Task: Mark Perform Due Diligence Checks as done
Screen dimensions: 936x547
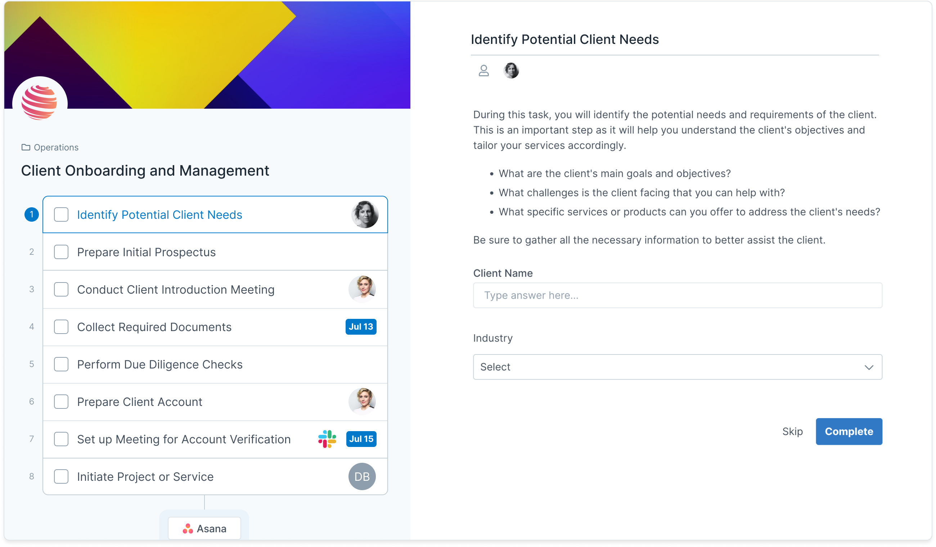Action: [61, 364]
